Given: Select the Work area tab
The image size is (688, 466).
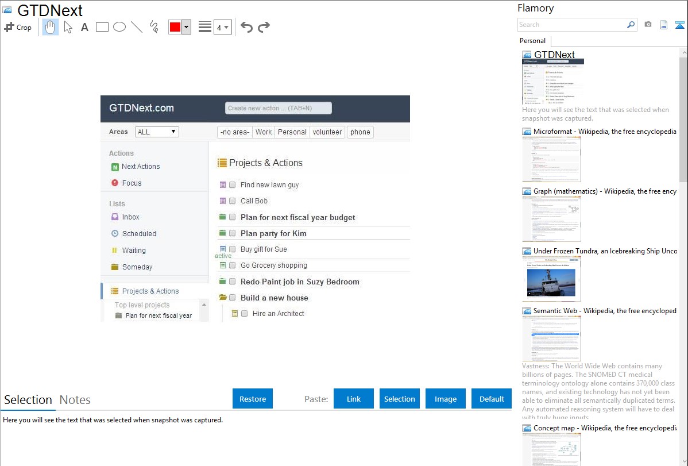Looking at the screenshot, I should tap(264, 132).
